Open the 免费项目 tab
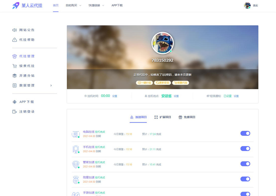The width and height of the screenshot is (276, 196). [187, 117]
